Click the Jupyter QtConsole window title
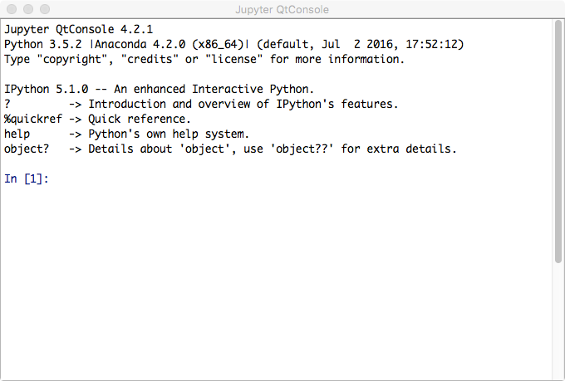The height and width of the screenshot is (381, 565). (282, 9)
